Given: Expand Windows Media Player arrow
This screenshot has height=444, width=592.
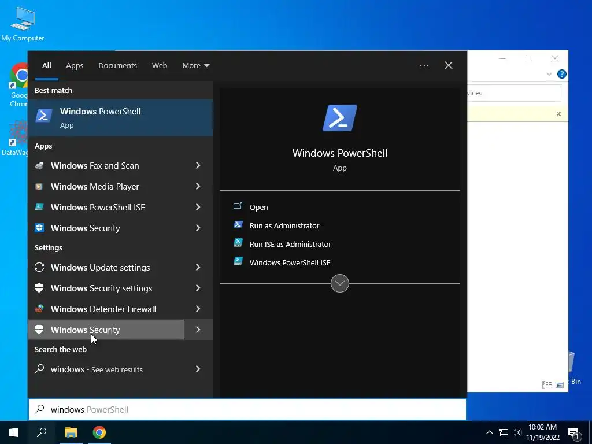Looking at the screenshot, I should 198,186.
